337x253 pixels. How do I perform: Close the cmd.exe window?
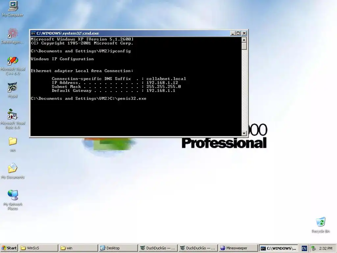(244, 33)
